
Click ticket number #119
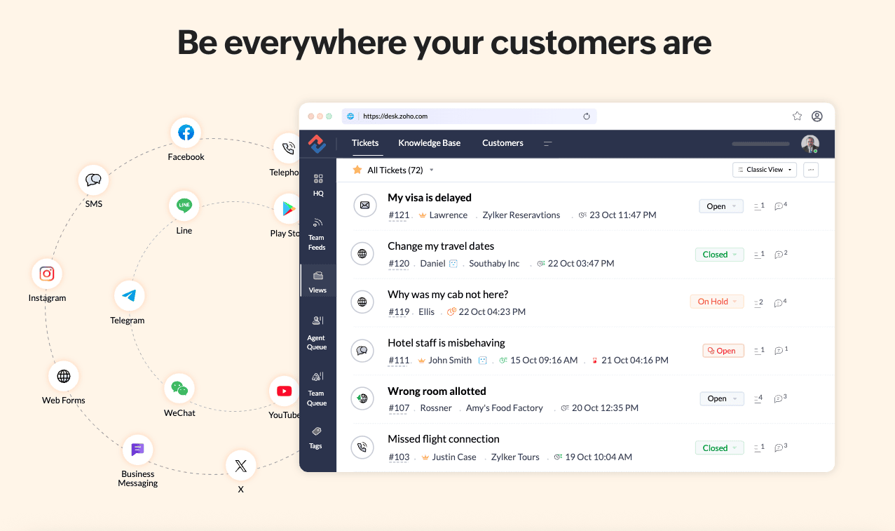[x=399, y=312]
